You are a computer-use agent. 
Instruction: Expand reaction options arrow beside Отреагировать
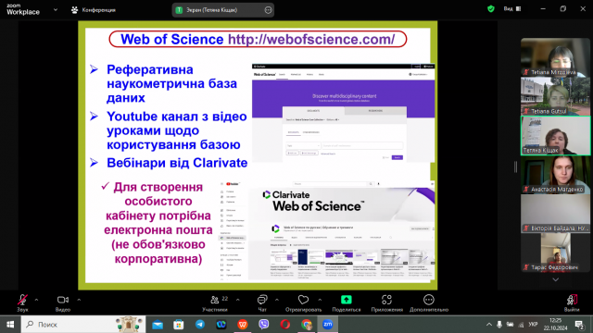click(x=320, y=300)
